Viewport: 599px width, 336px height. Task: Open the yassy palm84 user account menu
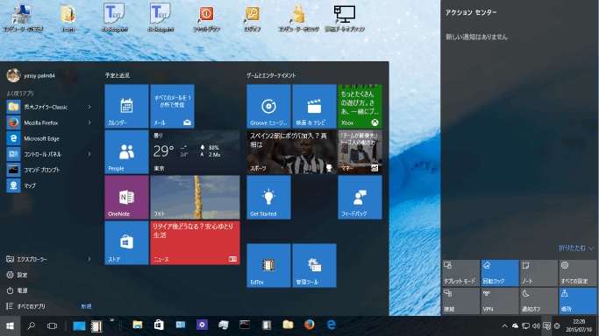[x=31, y=75]
